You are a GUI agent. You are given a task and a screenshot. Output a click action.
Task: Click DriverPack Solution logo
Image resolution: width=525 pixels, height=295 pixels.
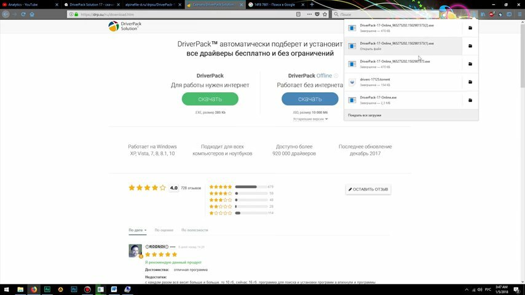pos(125,26)
